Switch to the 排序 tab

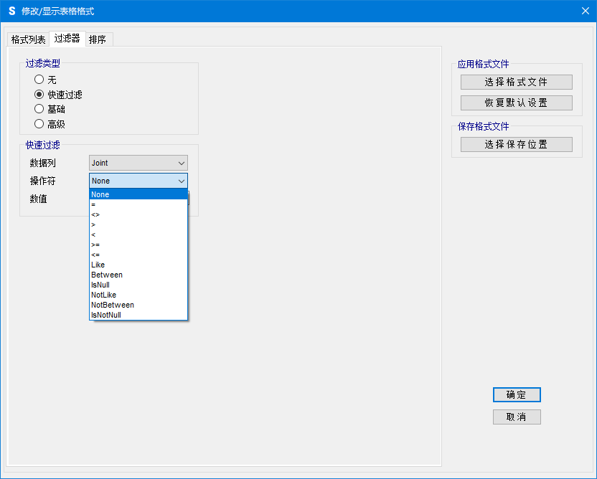click(98, 39)
